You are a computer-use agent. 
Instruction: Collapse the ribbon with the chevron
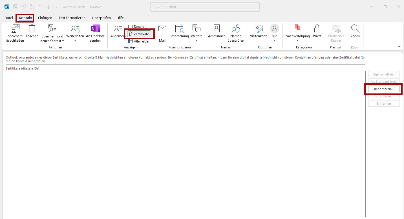point(399,46)
